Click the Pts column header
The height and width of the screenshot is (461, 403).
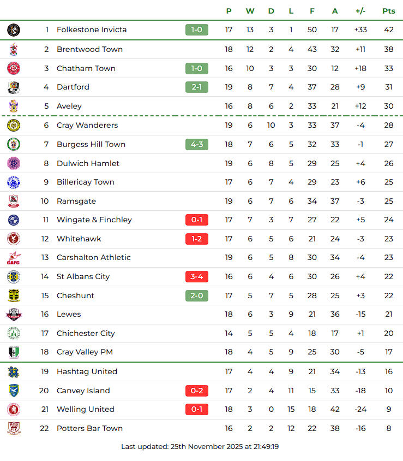click(388, 11)
